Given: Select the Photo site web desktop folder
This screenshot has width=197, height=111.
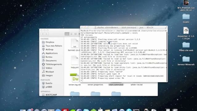Looking at the screenshot, I should pos(186,45).
